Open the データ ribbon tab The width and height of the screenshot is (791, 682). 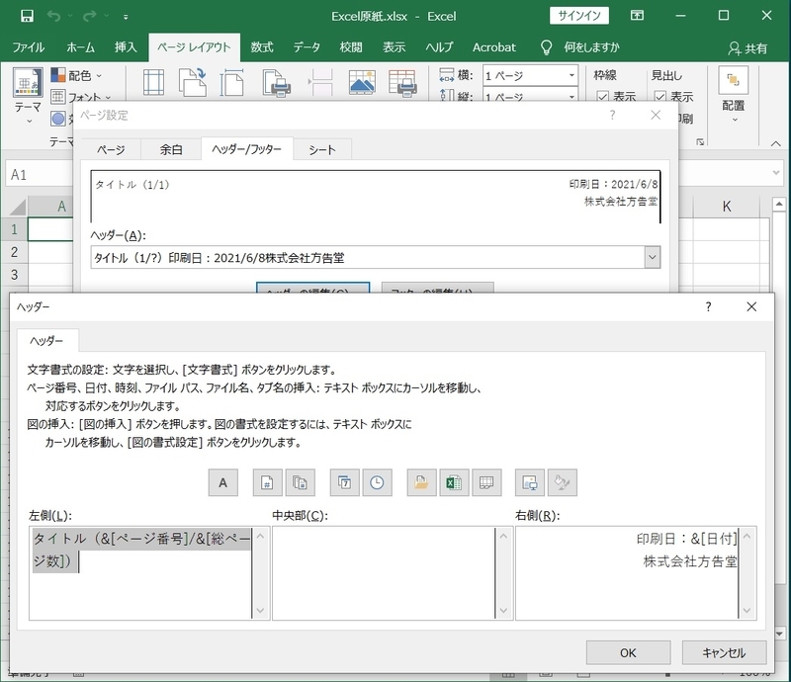coord(307,46)
